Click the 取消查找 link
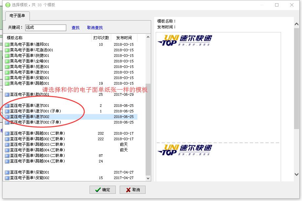The height and width of the screenshot is (201, 302). point(95,28)
